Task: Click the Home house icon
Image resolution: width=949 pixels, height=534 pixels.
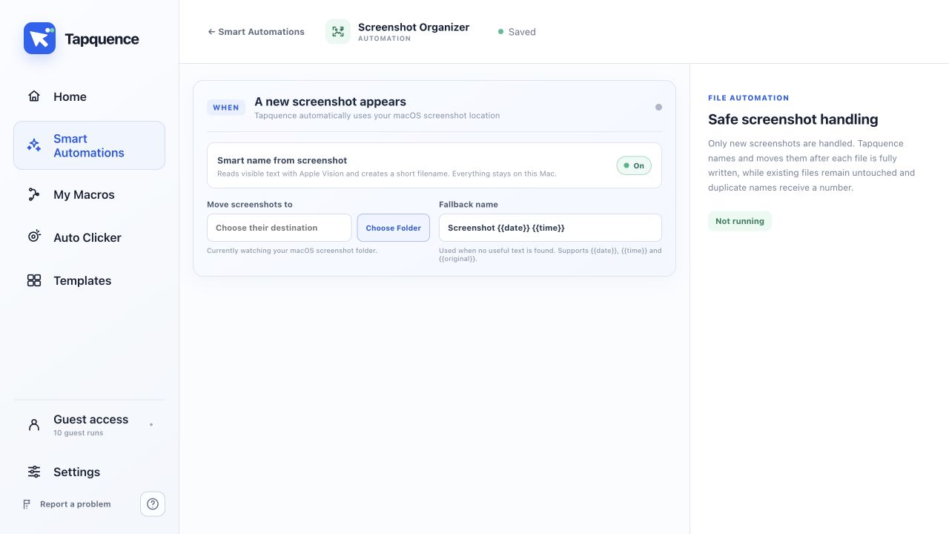Action: [x=34, y=96]
